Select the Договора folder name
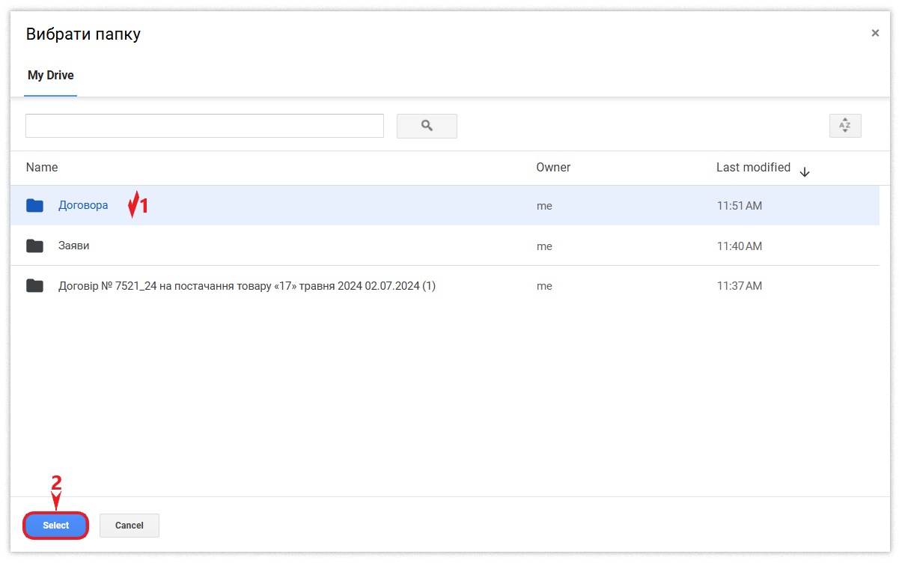Screen dimensions: 902x563 (83, 205)
